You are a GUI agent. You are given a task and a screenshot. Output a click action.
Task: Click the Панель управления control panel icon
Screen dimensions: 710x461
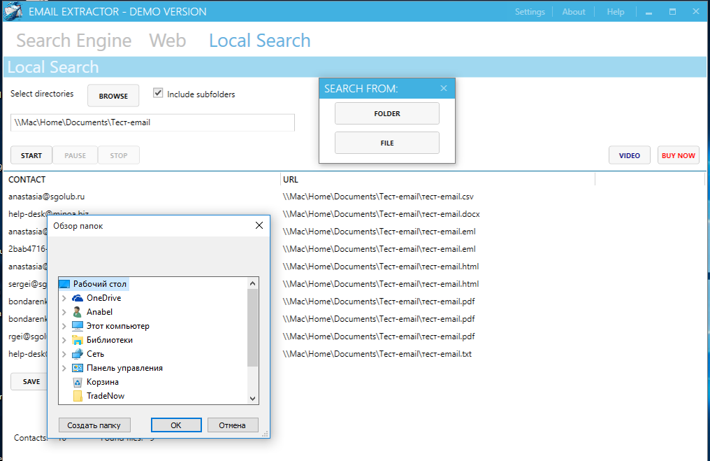pos(78,368)
